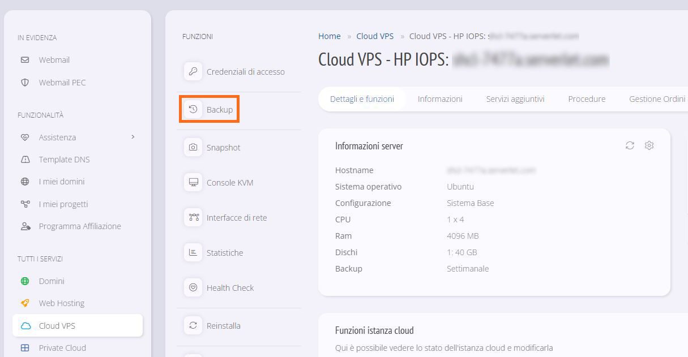Open I miei domini sidebar entry
Screen dimensions: 688x357
(62, 182)
